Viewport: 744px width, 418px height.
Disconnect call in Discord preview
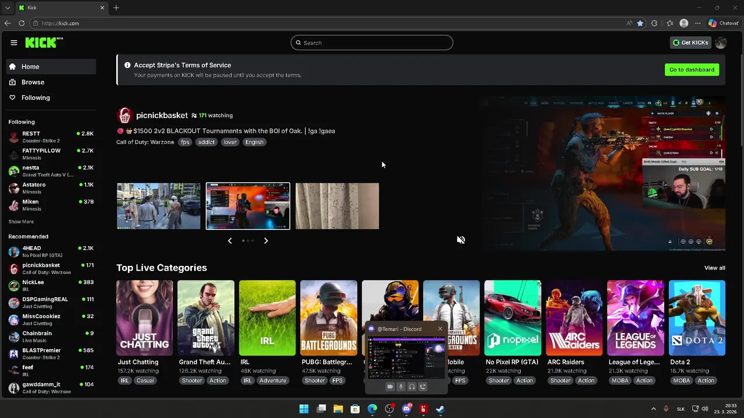423,387
